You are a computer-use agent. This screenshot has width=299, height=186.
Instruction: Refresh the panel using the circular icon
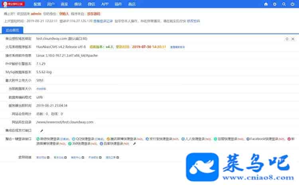tap(287, 39)
